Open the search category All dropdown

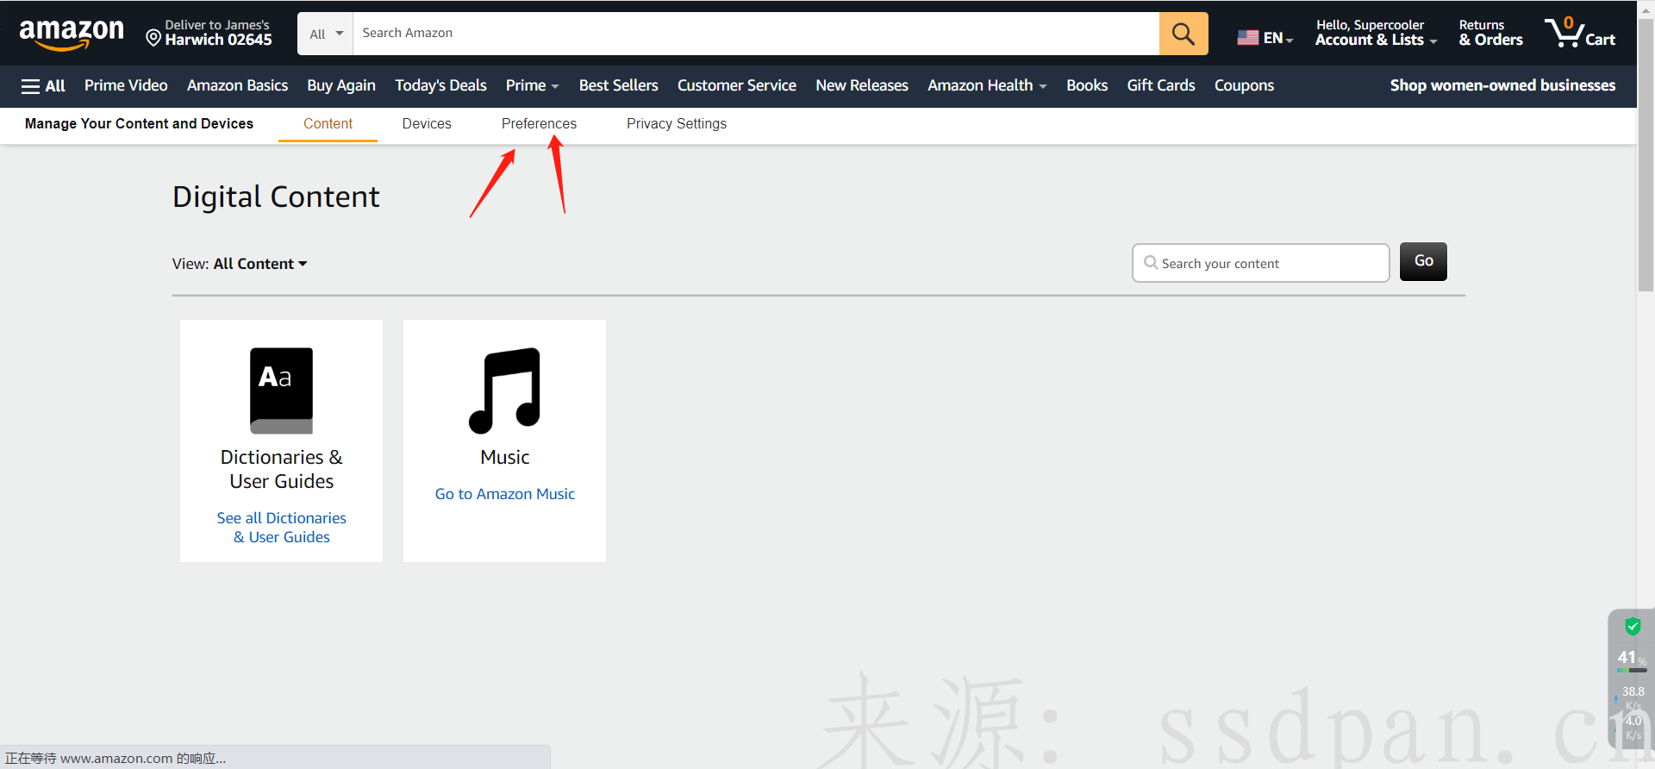pos(326,34)
